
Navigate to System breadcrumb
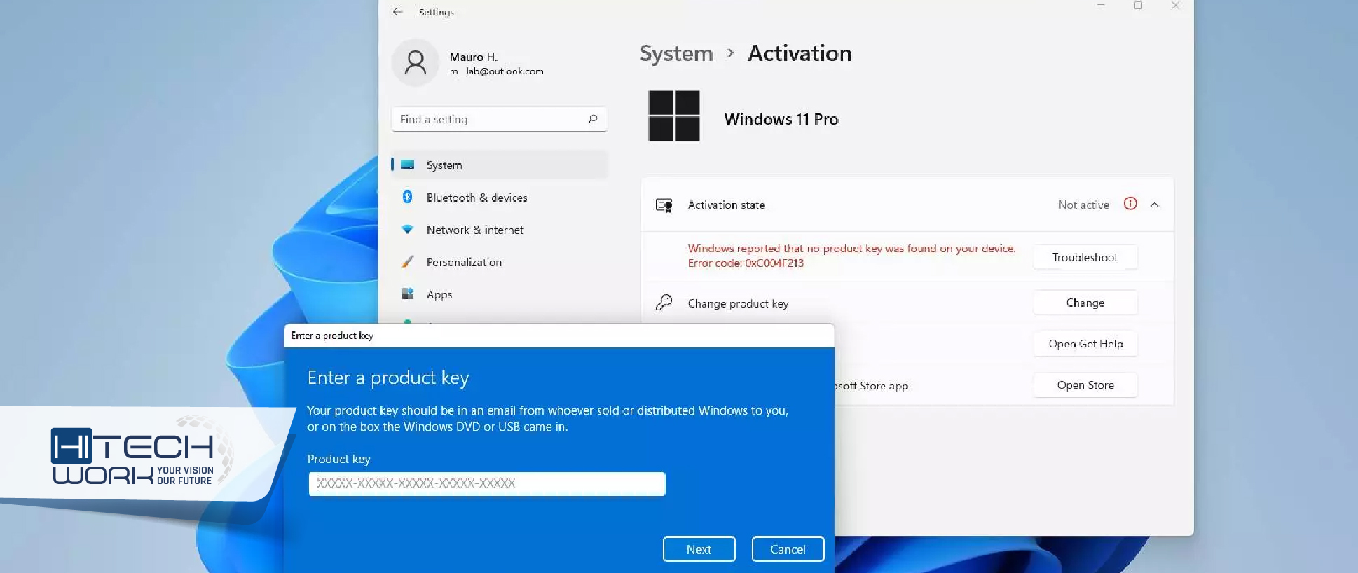[x=676, y=53]
